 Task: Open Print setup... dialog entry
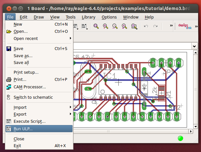pos(39,72)
